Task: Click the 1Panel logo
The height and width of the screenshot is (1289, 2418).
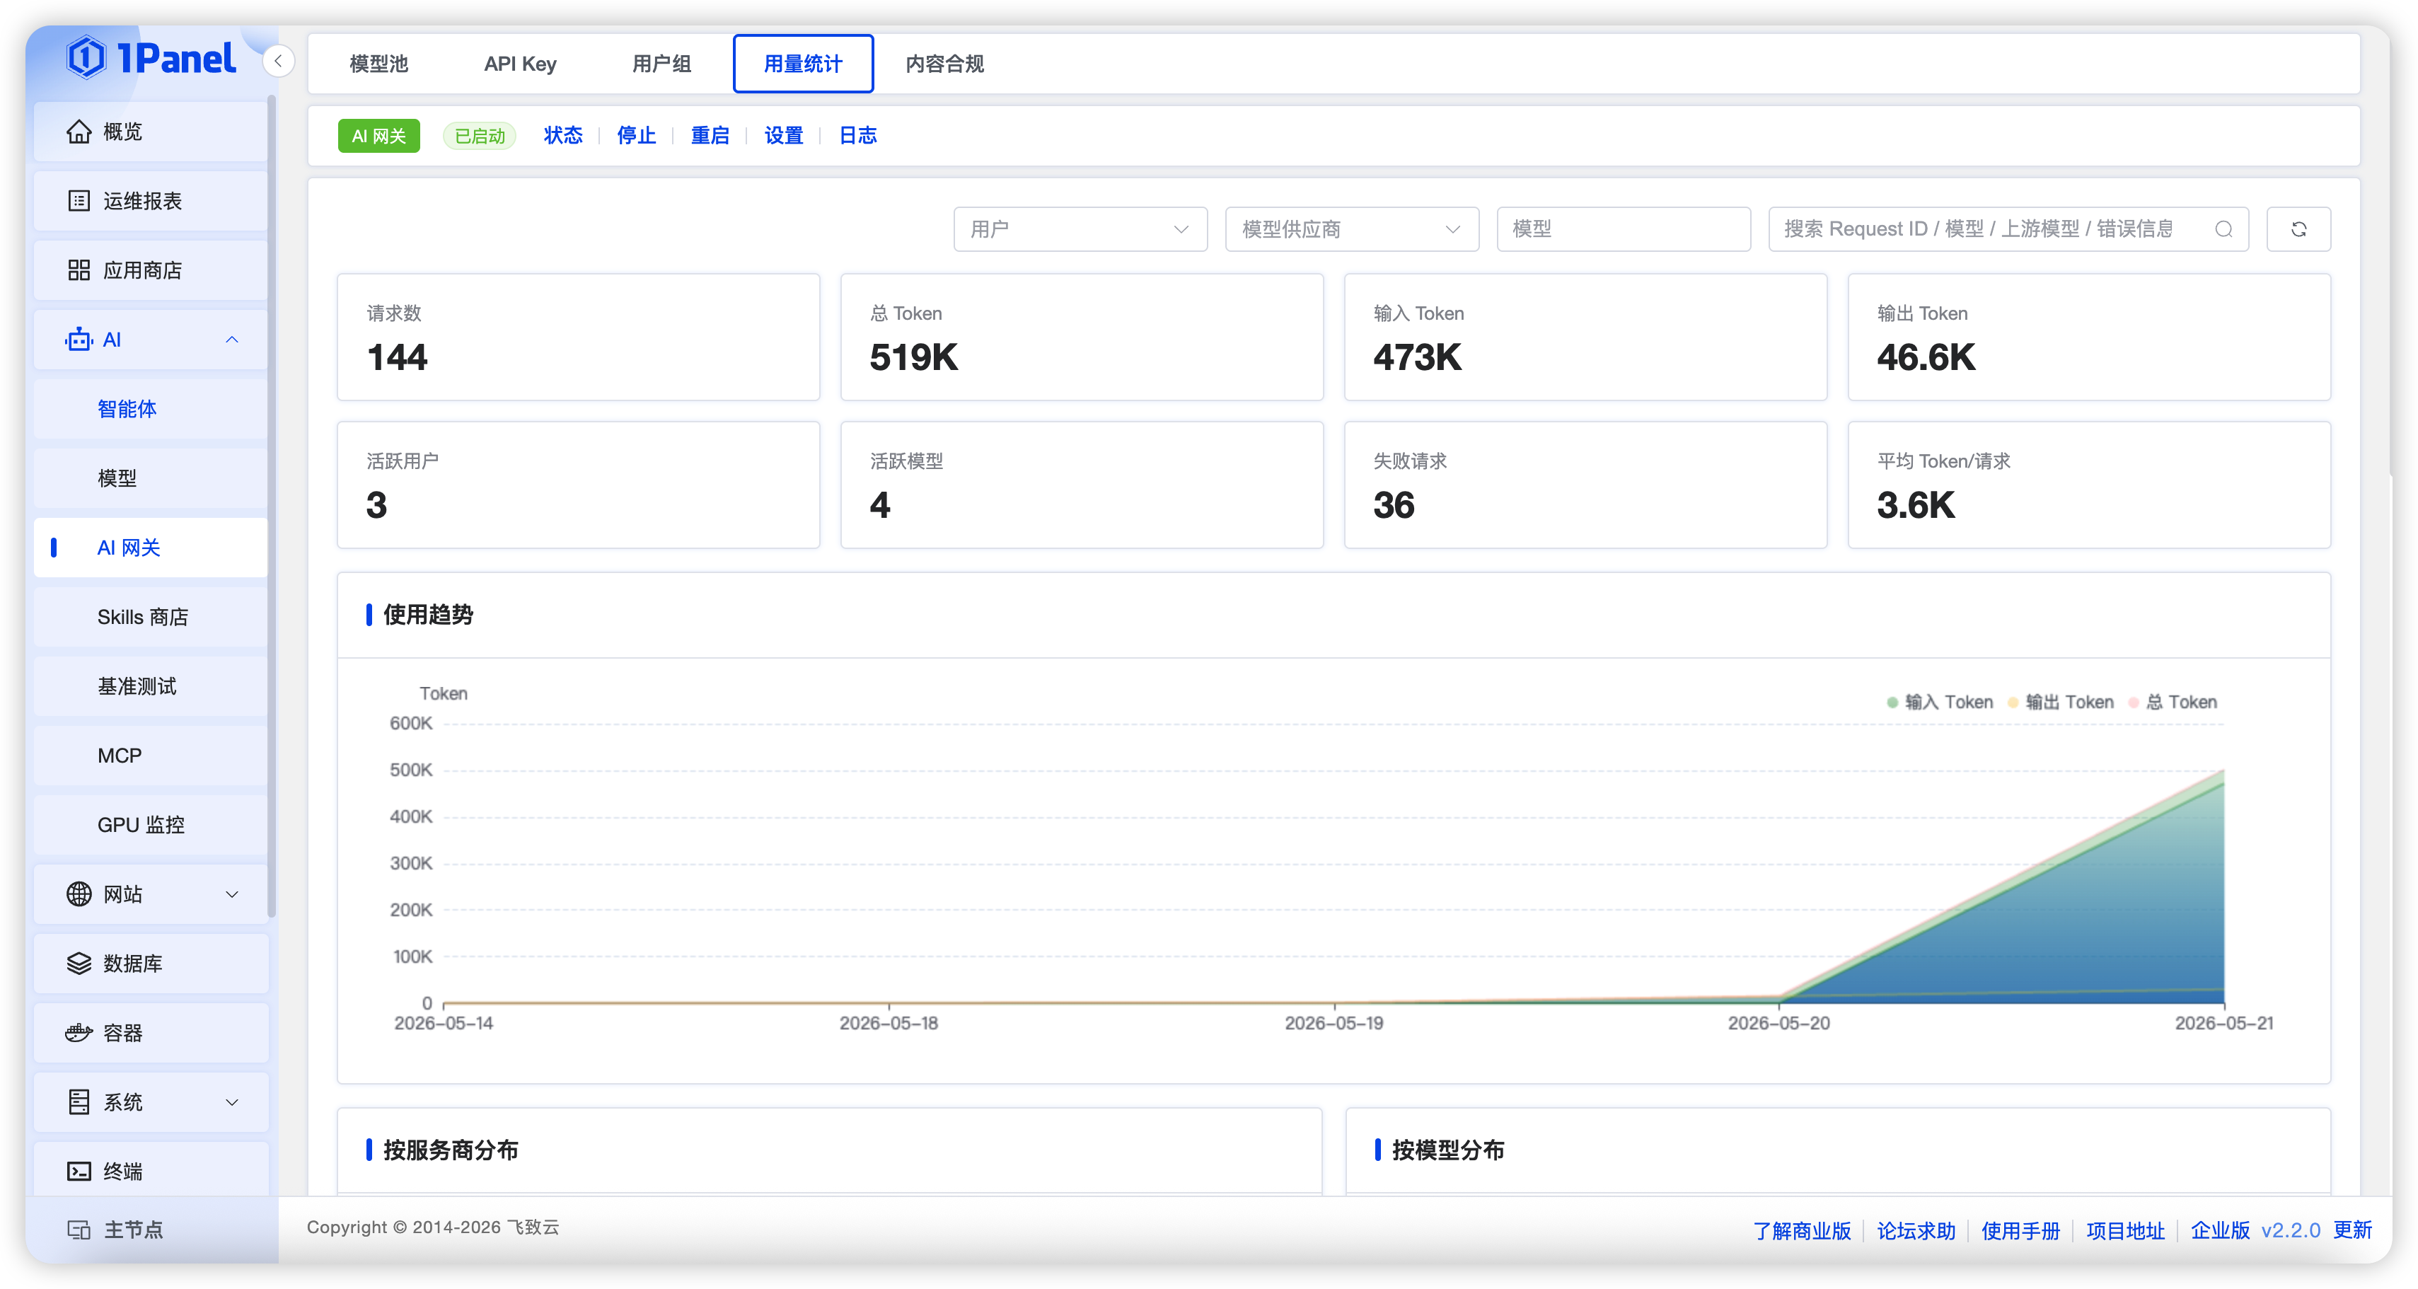Action: pyautogui.click(x=151, y=58)
